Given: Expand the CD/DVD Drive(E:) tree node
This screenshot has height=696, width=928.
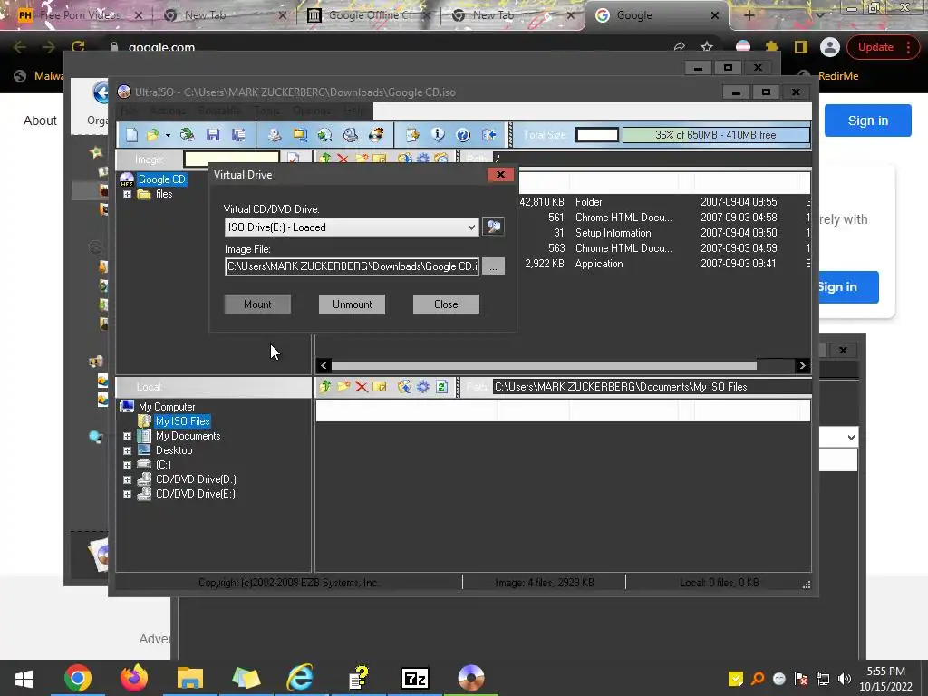Looking at the screenshot, I should [x=127, y=494].
